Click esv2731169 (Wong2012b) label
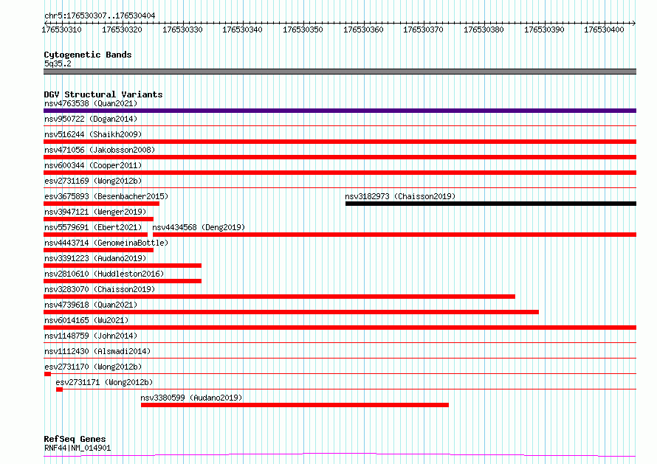Viewport: 657px width, 464px height. [93, 181]
